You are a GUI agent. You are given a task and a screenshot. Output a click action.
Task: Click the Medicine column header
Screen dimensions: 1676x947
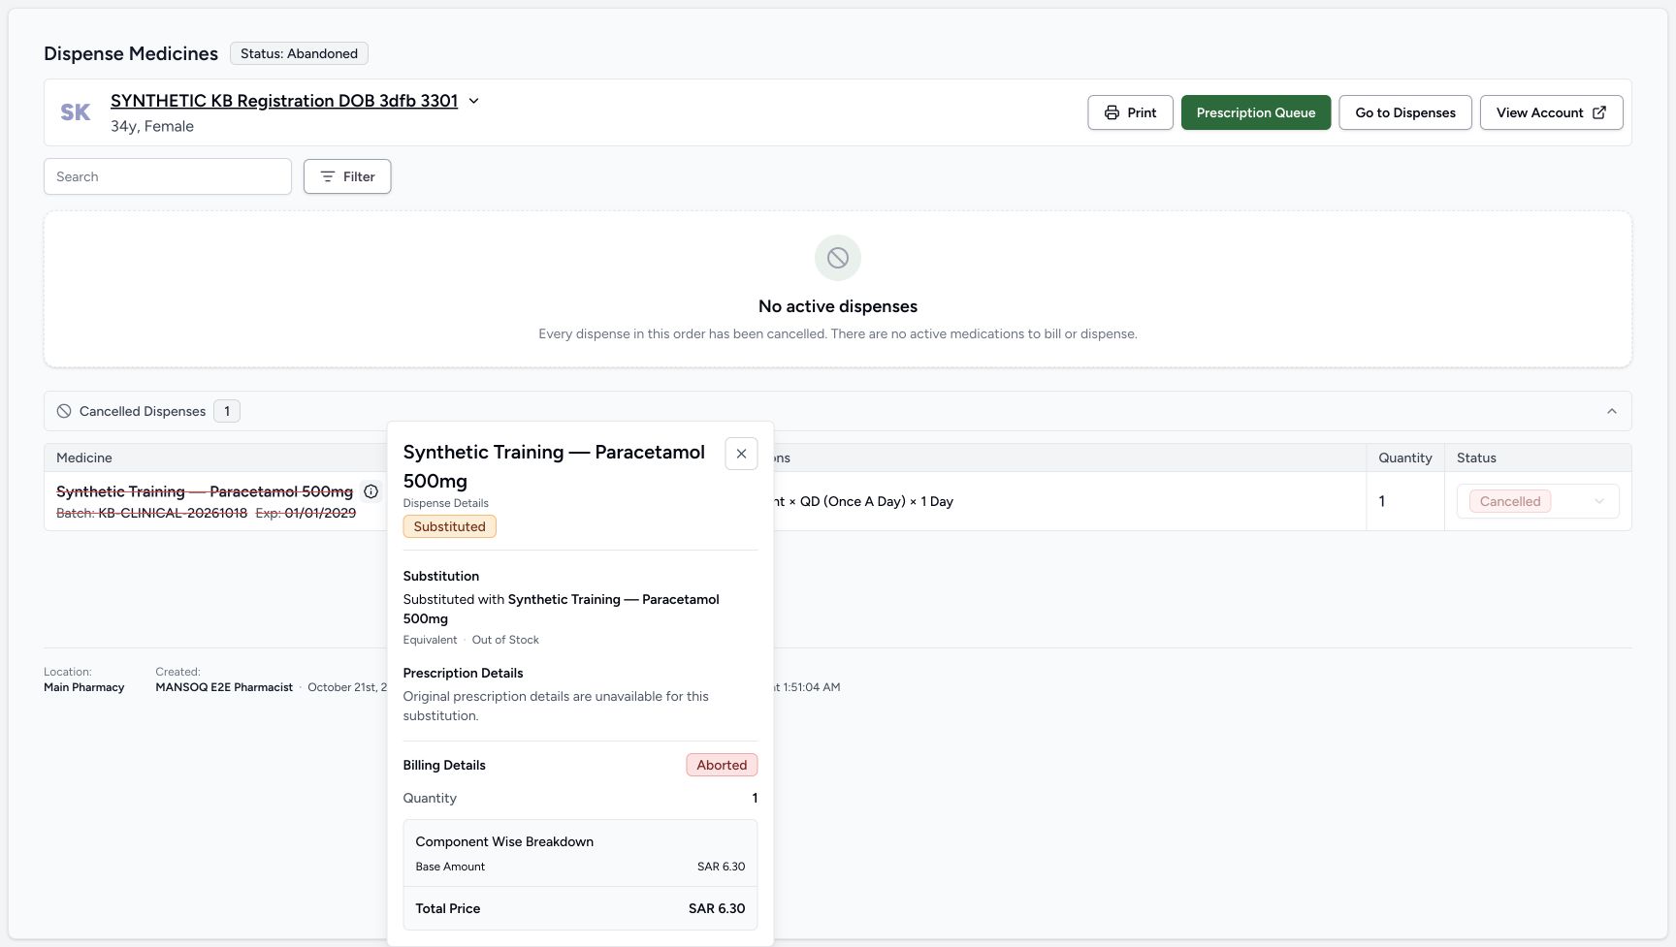pyautogui.click(x=84, y=458)
